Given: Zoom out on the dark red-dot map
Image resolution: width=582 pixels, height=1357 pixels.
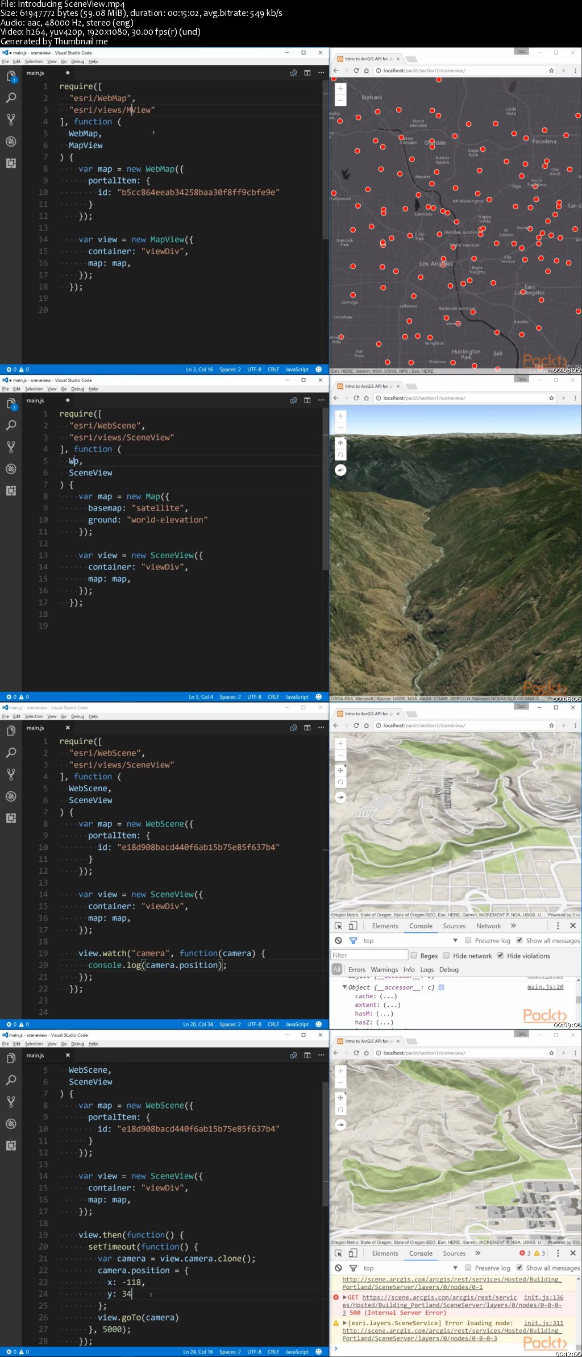Looking at the screenshot, I should pyautogui.click(x=340, y=100).
